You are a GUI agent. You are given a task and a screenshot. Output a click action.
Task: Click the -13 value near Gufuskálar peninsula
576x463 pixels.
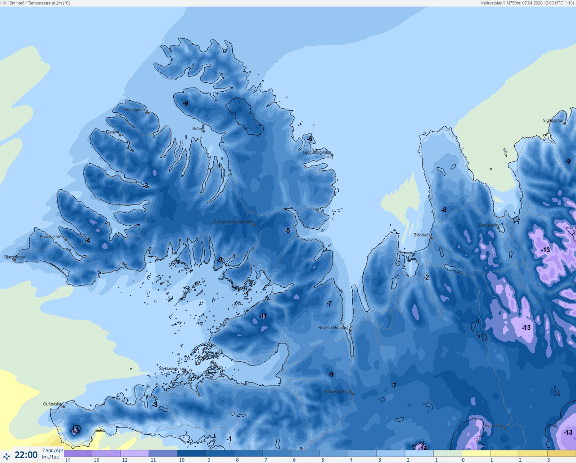click(x=74, y=431)
